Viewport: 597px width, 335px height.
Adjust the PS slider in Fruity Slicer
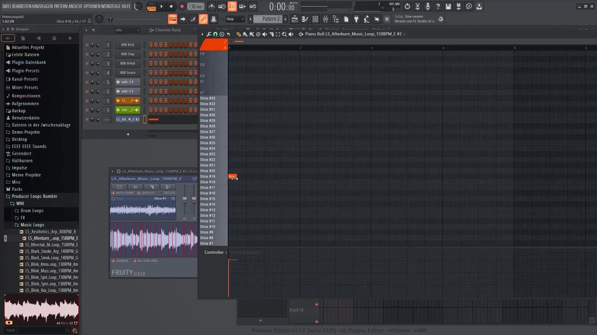tap(185, 200)
